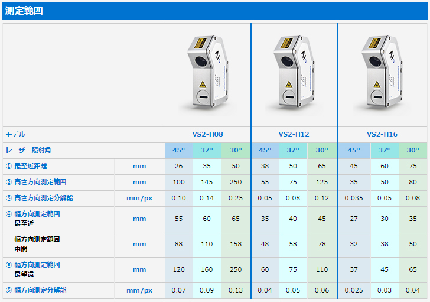Click the VS2-H08 sensor product image
430x302 pixels.
tap(208, 74)
